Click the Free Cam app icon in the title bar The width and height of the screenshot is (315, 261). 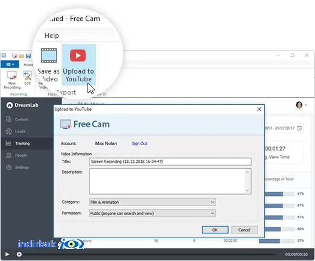pos(4,55)
